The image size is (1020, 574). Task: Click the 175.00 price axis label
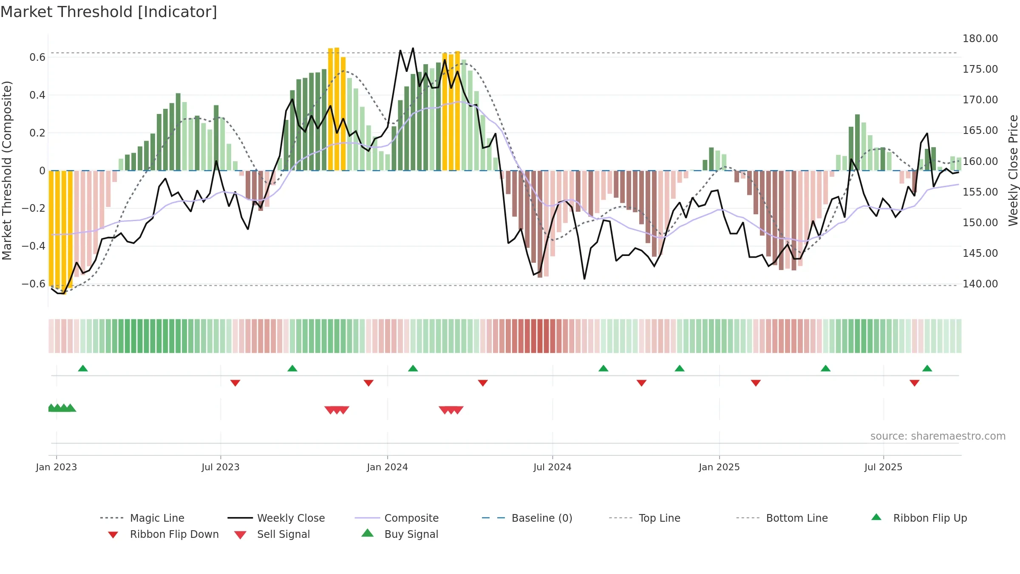click(x=980, y=69)
